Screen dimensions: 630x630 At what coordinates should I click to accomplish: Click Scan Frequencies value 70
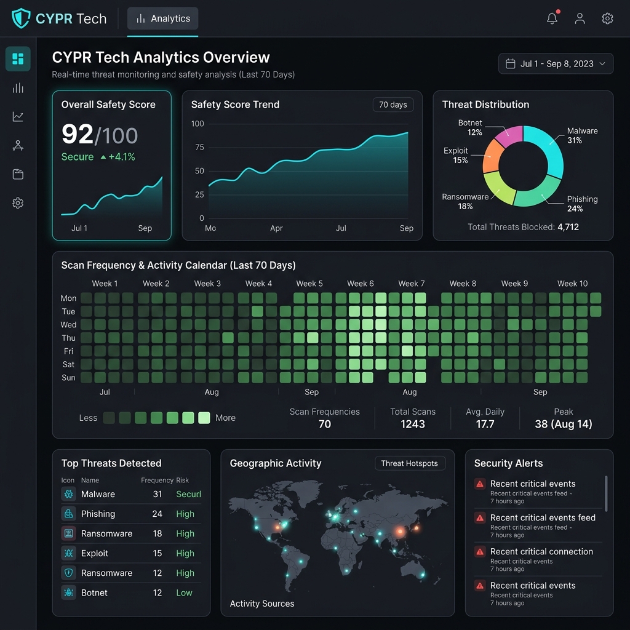click(x=325, y=425)
